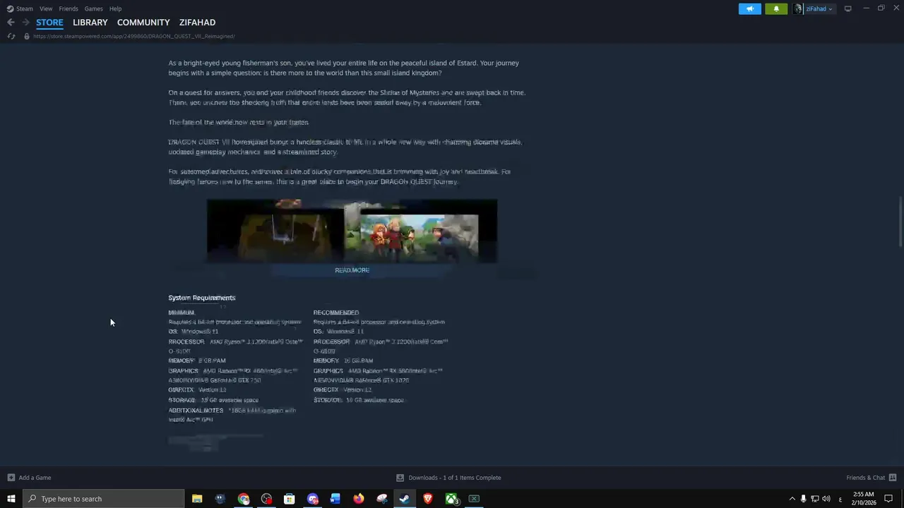Show hidden system tray icons

pos(792,499)
